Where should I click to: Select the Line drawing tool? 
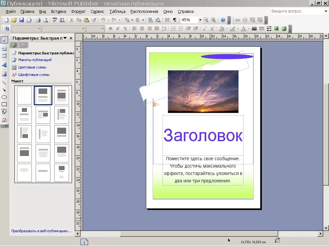(x=4, y=83)
